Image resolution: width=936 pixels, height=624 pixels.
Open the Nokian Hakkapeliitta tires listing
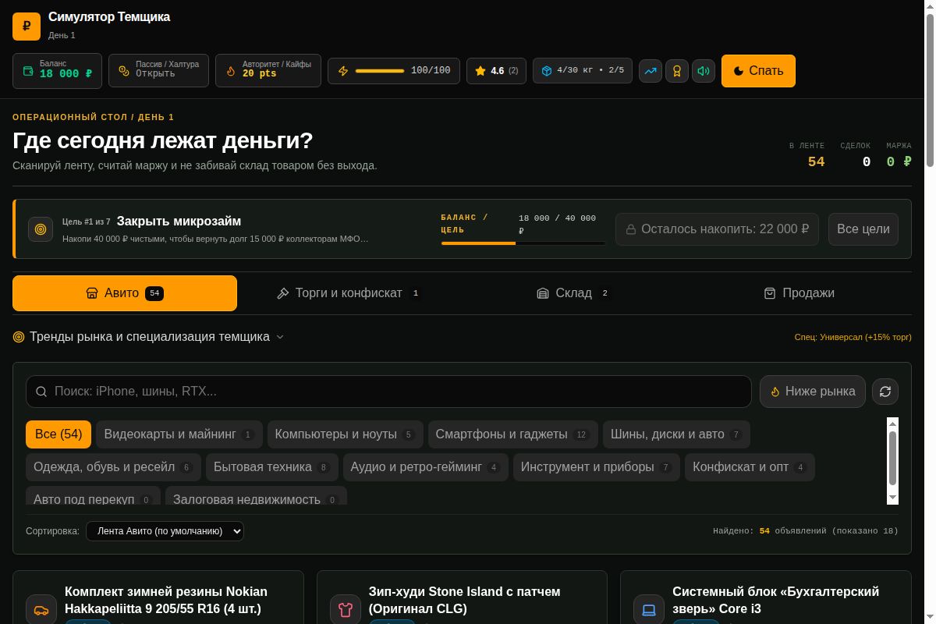[158, 597]
